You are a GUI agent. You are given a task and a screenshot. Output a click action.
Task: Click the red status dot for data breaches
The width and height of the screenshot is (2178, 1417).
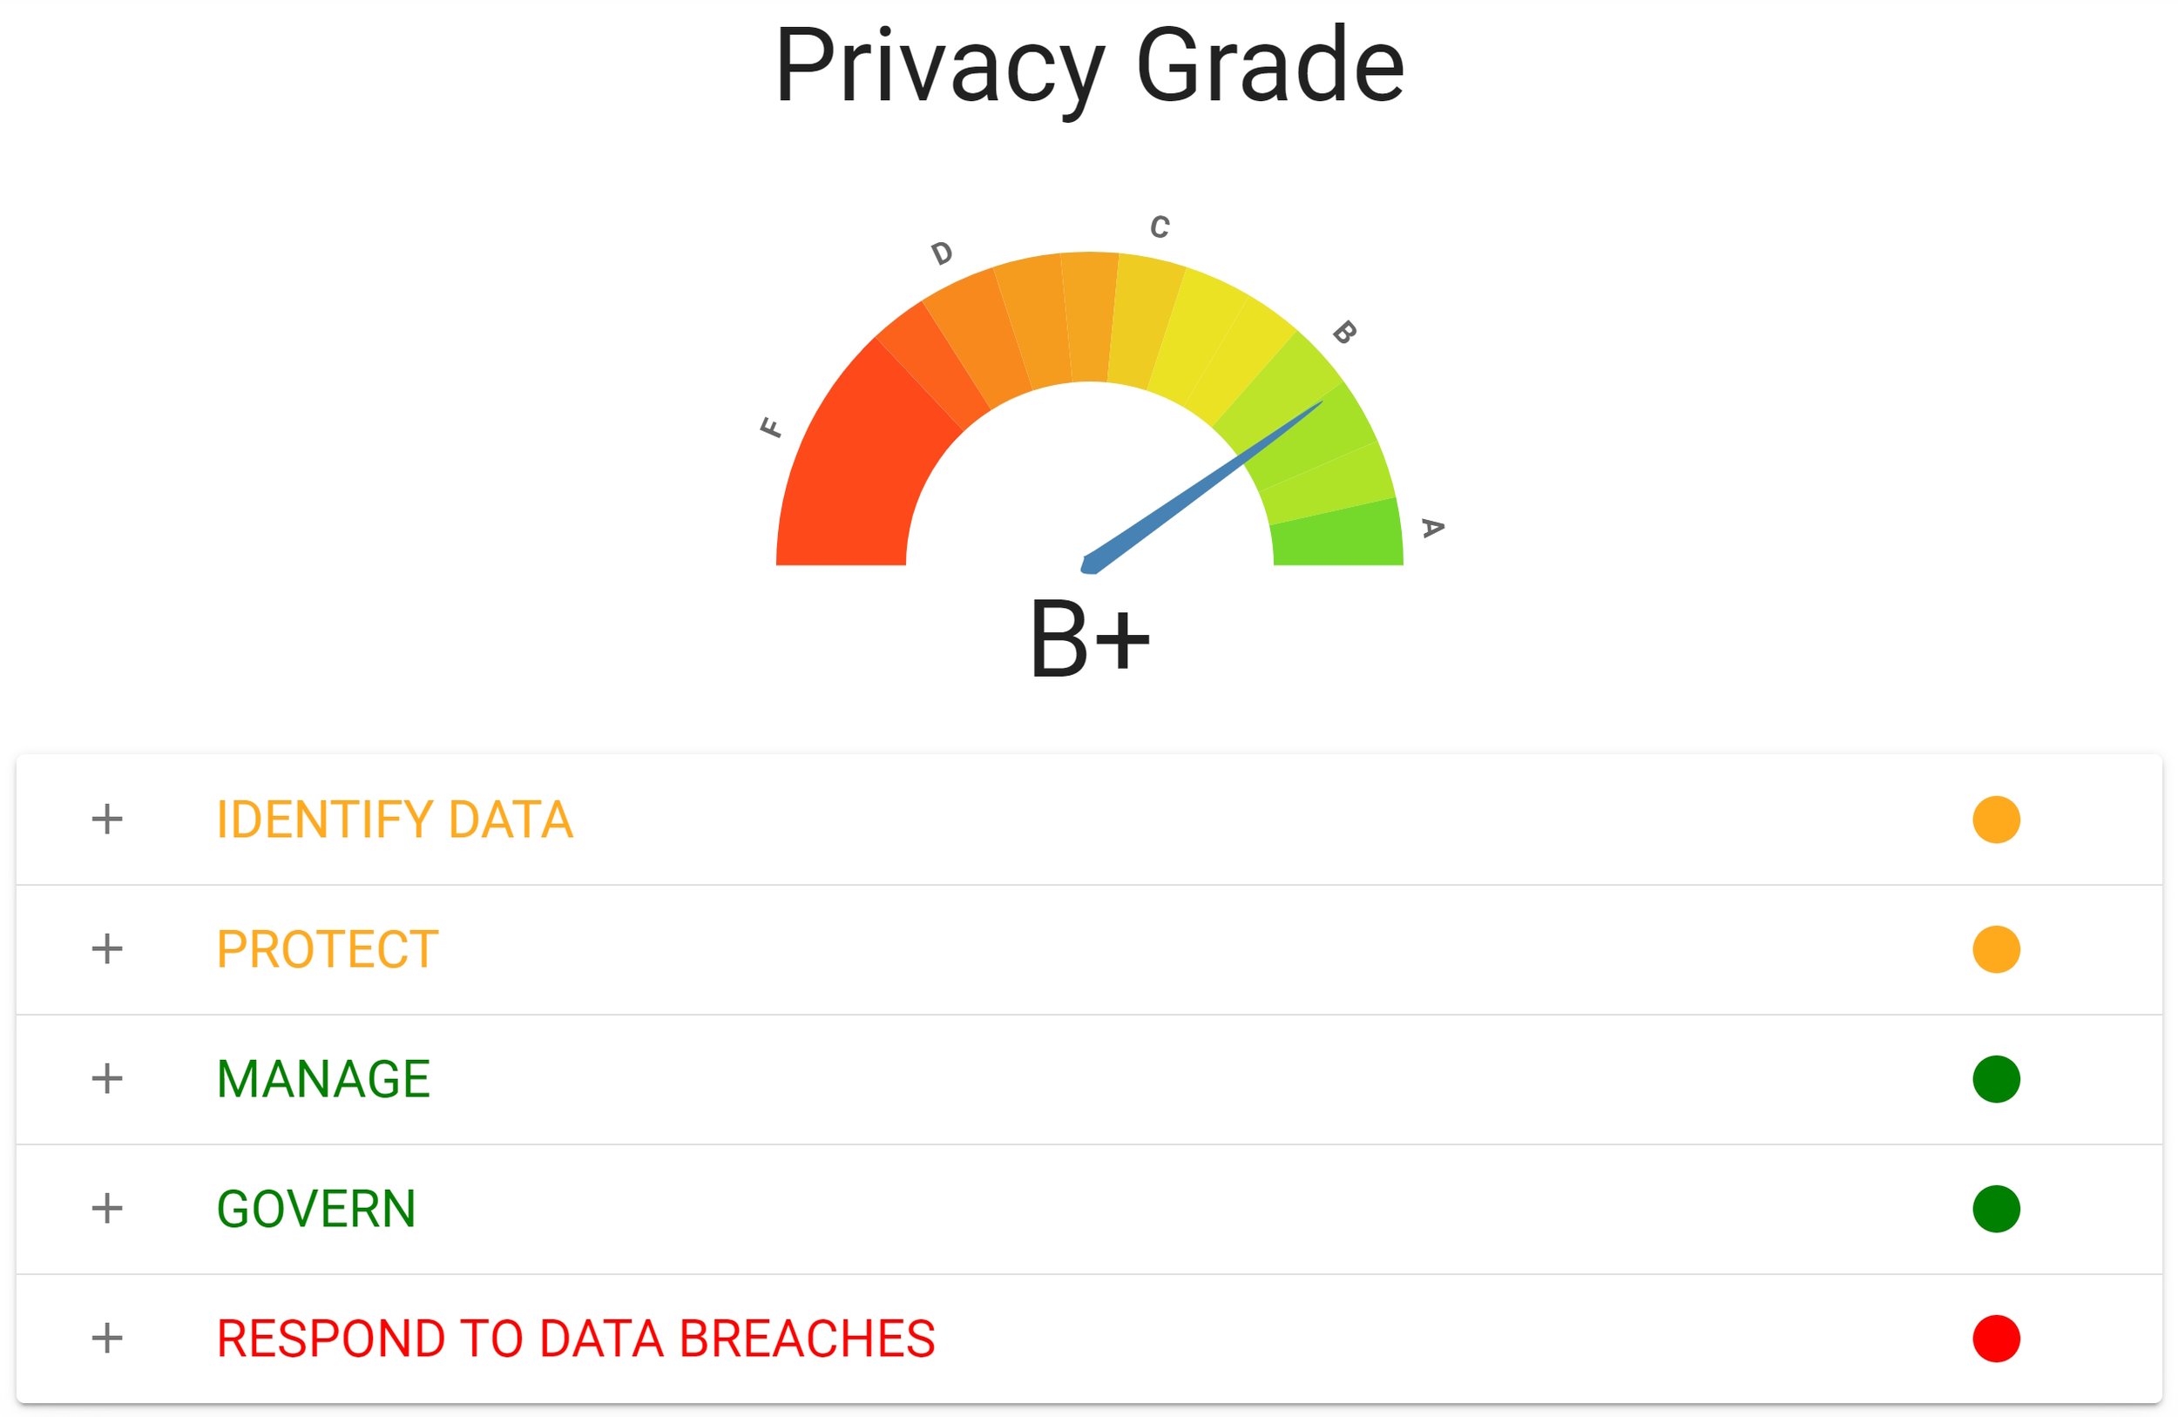pos(1996,1339)
